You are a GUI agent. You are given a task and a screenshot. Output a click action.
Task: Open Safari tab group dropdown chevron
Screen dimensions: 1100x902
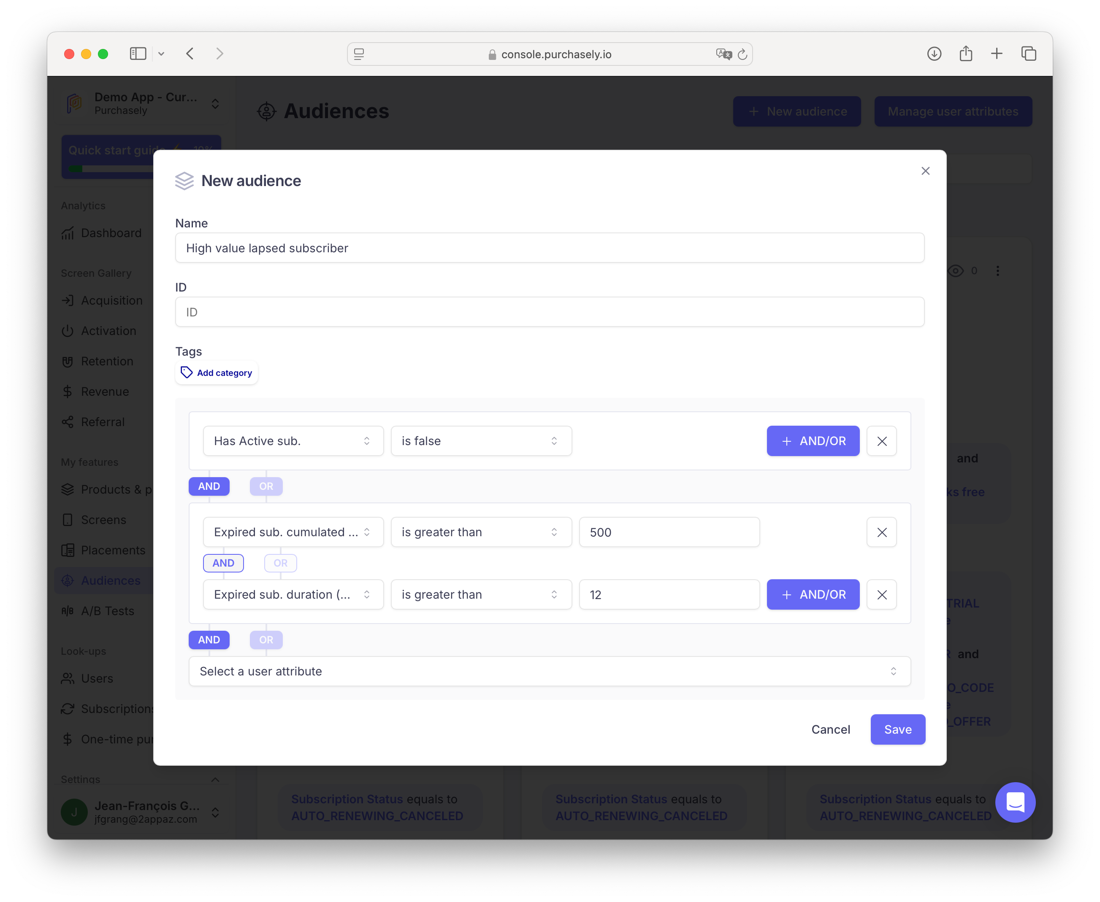coord(161,54)
